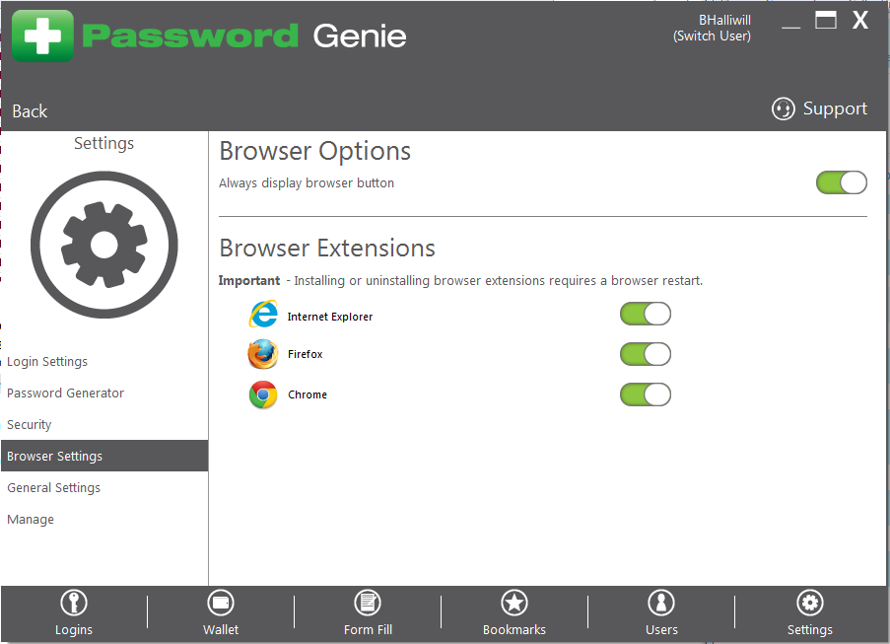The width and height of the screenshot is (890, 644).
Task: Click the Chrome label text
Action: coord(308,394)
